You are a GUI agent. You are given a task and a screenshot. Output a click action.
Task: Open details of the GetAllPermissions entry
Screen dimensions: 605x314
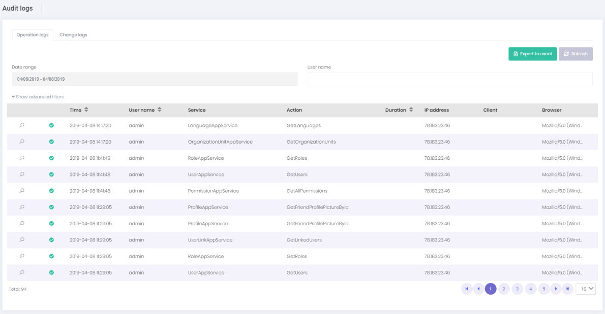pos(21,190)
